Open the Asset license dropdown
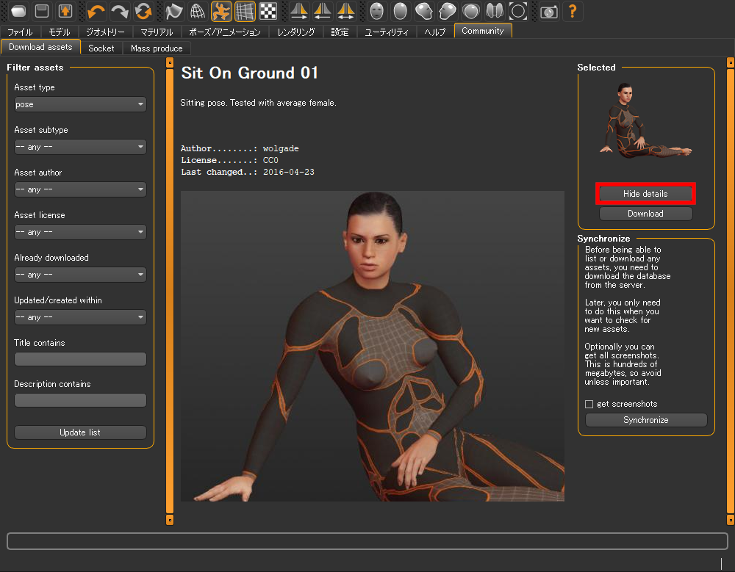The image size is (735, 572). pyautogui.click(x=80, y=232)
